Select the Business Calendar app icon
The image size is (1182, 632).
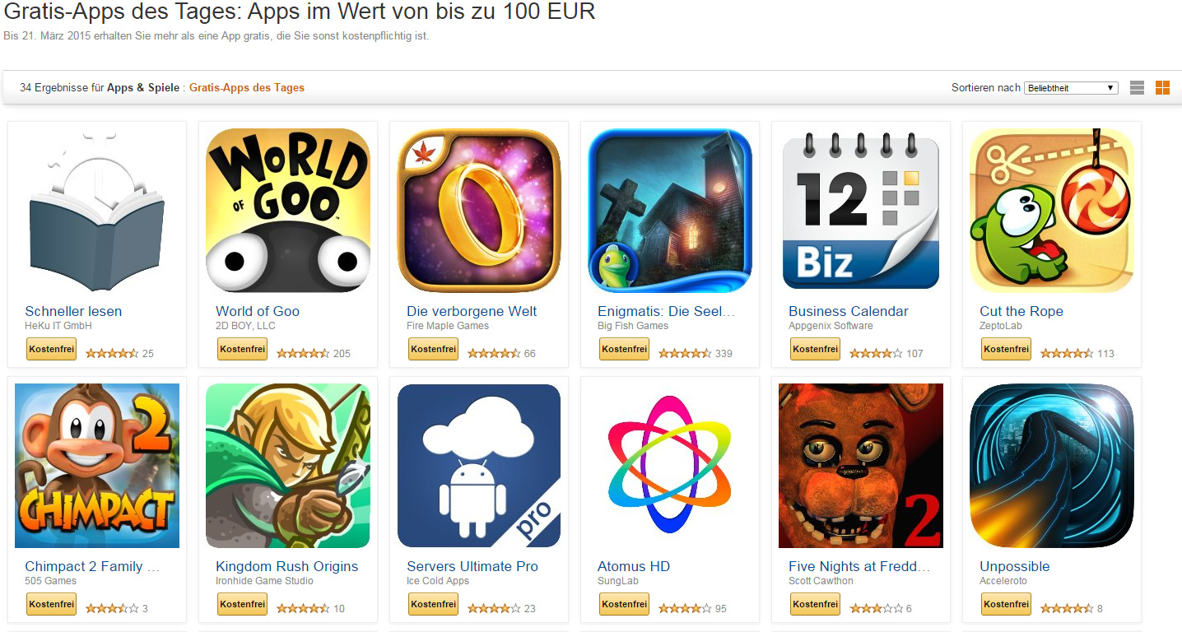[x=861, y=211]
